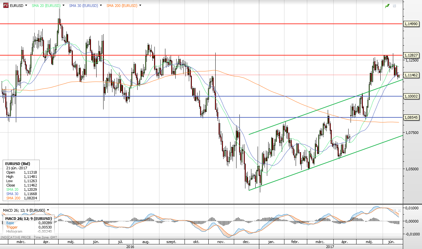The width and height of the screenshot is (422, 249).
Task: Open the EURUSD instrument dropdown
Action: tap(26, 6)
